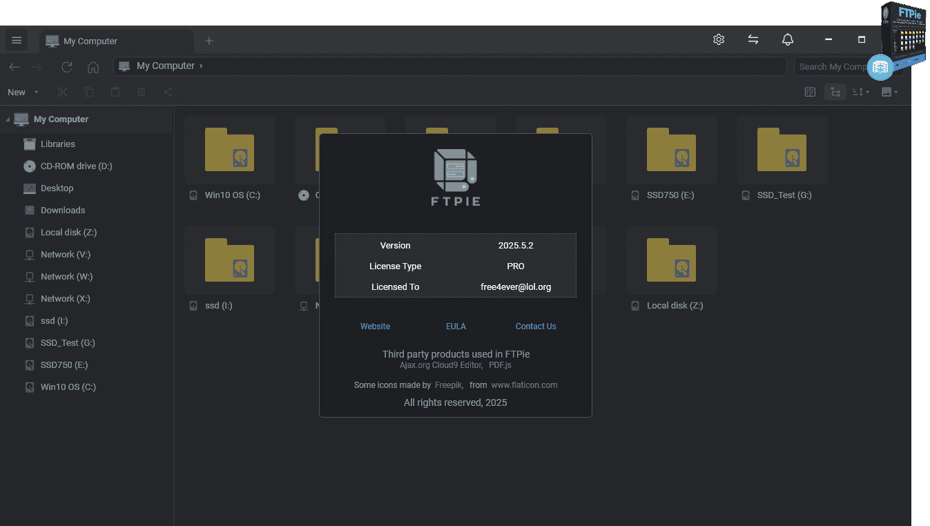Toggle the folder tree panel icon

[x=835, y=92]
